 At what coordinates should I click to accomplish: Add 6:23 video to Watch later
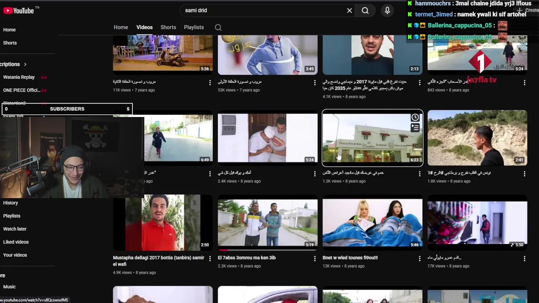(x=415, y=117)
